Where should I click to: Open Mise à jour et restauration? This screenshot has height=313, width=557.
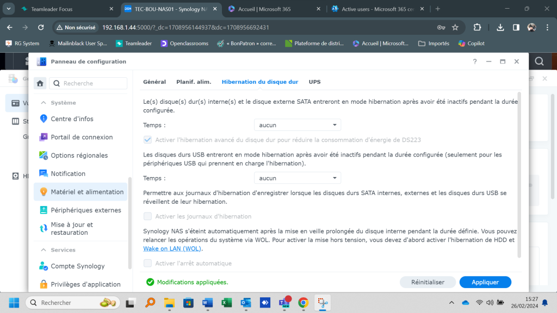coord(72,229)
